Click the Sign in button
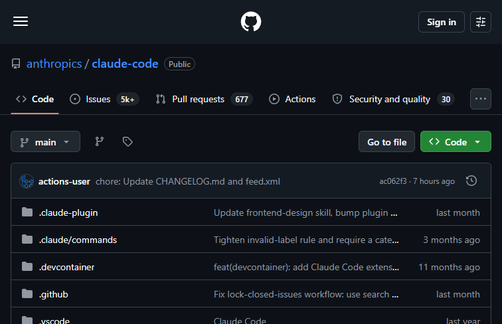Screen dimensions: 502x324 click(441, 22)
